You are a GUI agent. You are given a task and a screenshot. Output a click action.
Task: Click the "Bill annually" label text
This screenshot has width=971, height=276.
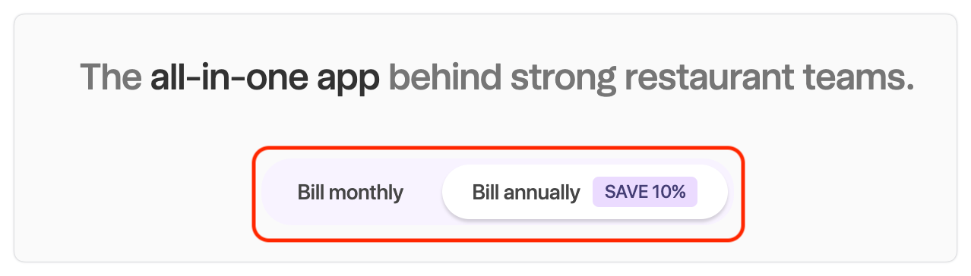click(x=526, y=193)
